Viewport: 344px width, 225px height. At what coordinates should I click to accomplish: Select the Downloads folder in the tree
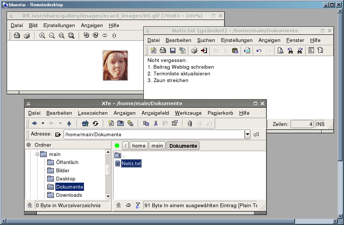click(69, 195)
